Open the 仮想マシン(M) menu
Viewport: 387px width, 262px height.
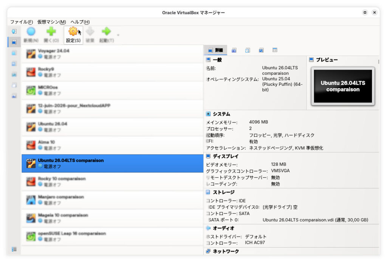pos(51,22)
